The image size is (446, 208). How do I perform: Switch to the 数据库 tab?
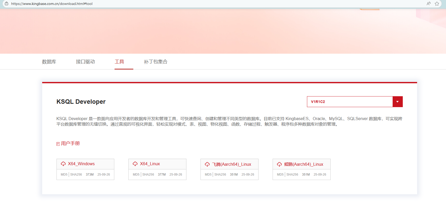pyautogui.click(x=49, y=62)
